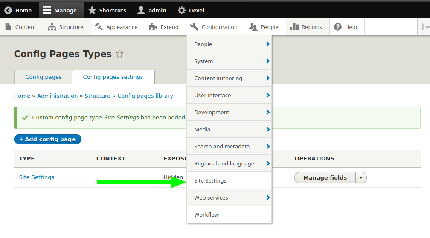Screen dimensions: 430x238
Task: Click the Add config page button
Action: point(48,139)
